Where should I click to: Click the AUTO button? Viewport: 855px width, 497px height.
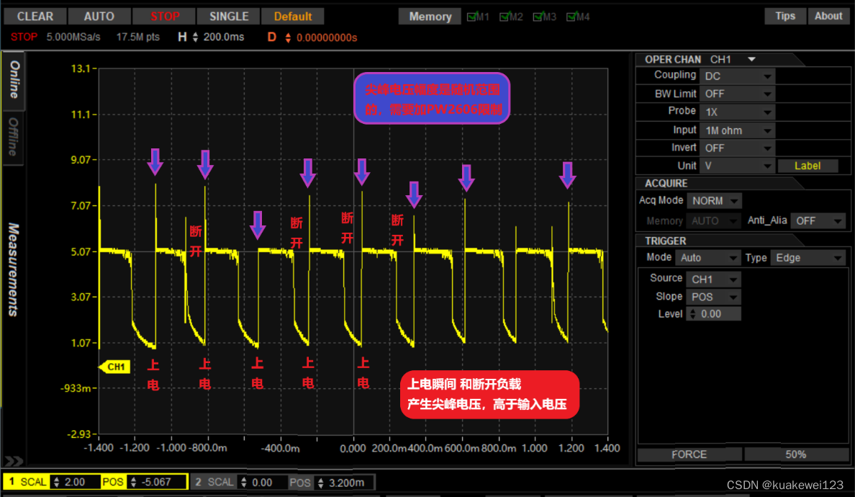[x=99, y=17]
